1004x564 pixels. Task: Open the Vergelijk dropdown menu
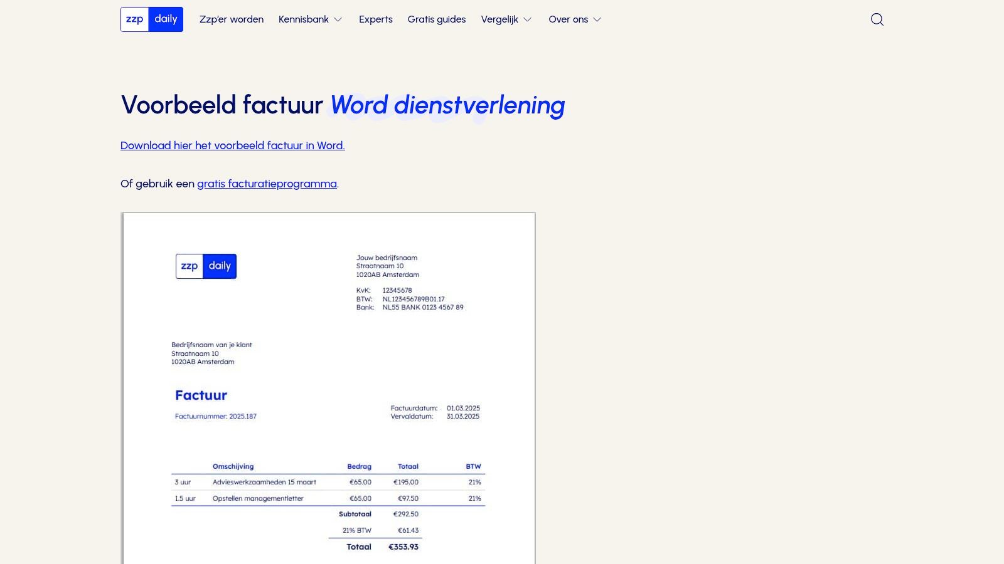tap(506, 19)
